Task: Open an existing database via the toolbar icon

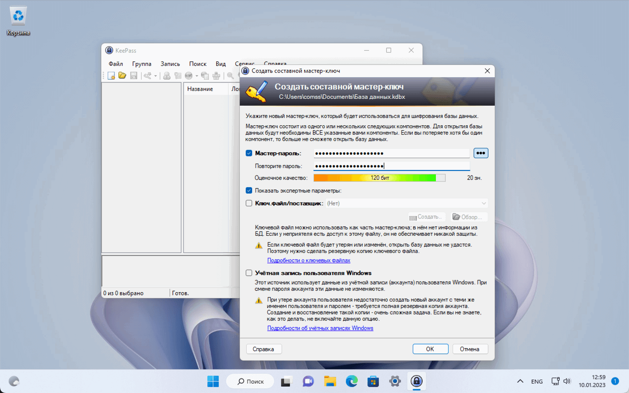Action: (x=122, y=76)
